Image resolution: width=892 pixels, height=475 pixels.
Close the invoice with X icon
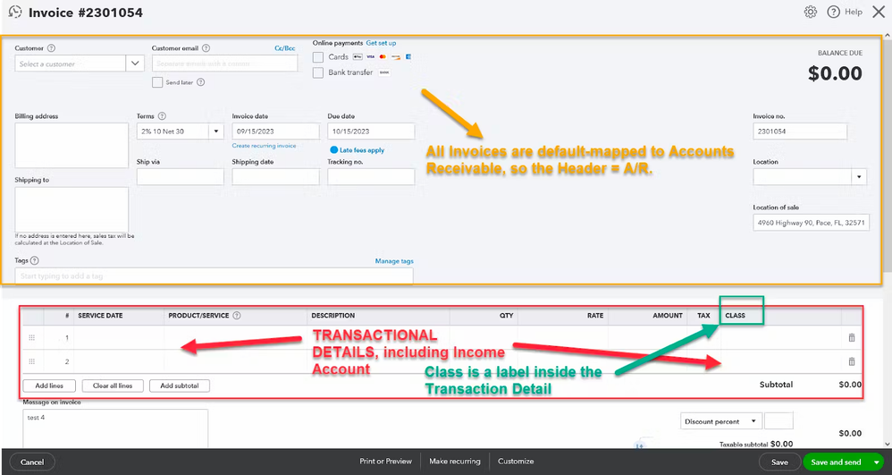tap(879, 12)
